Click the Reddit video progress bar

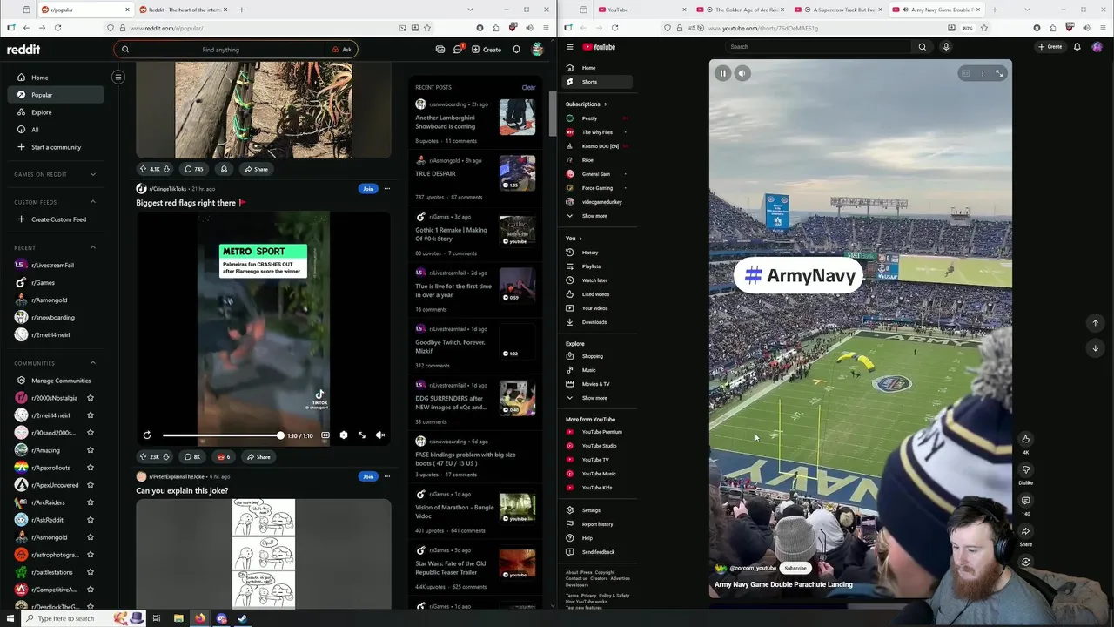pos(221,435)
